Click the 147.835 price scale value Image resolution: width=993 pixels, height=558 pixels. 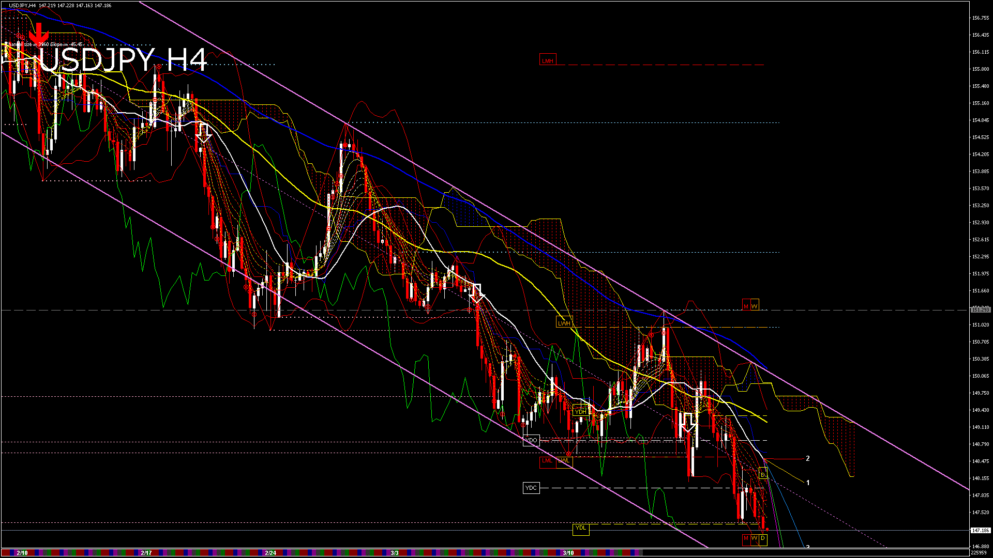(981, 495)
